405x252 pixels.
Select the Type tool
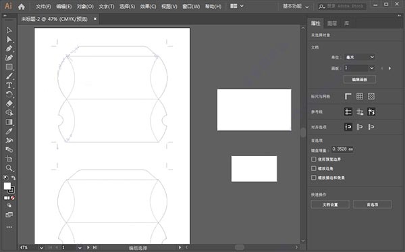[x=9, y=85]
